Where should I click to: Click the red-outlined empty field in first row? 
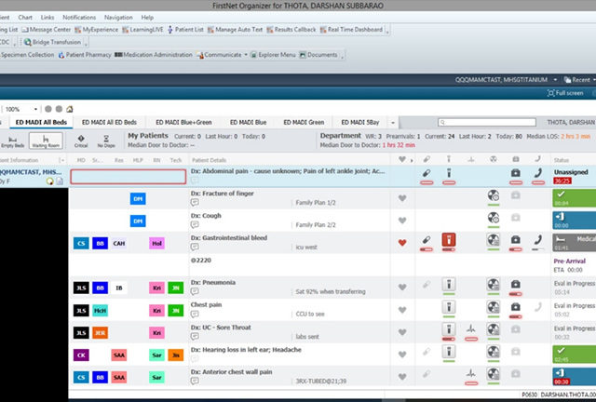pos(128,175)
